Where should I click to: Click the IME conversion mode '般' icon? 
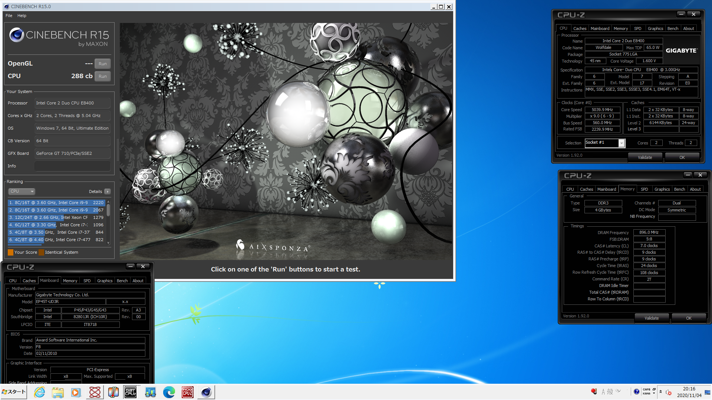(x=610, y=392)
